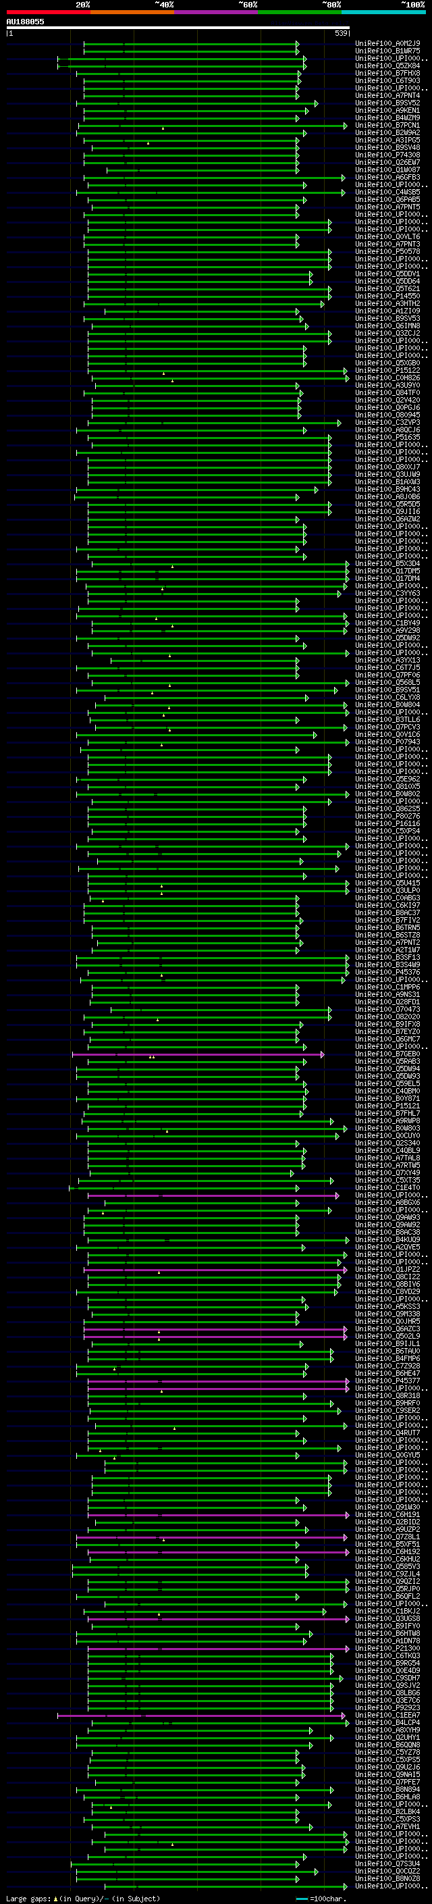Click the magenta alignment bar in the C1EEA7 row
432x1904 pixels.
[x=202, y=1716]
